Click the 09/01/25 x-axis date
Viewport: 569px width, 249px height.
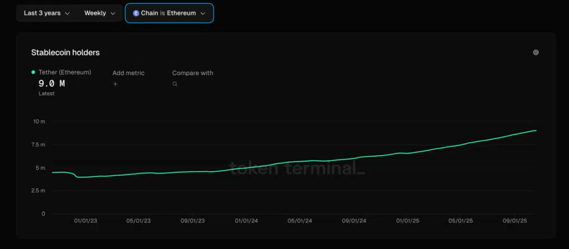pyautogui.click(x=515, y=221)
